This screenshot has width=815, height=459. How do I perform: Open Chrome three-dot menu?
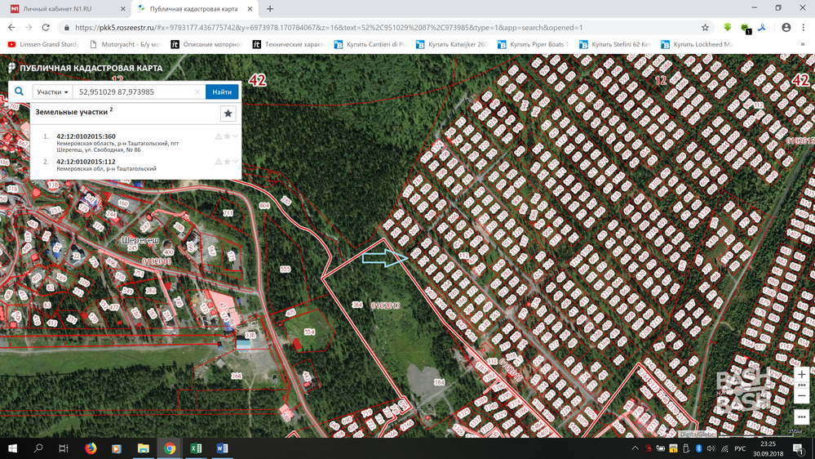coord(803,28)
